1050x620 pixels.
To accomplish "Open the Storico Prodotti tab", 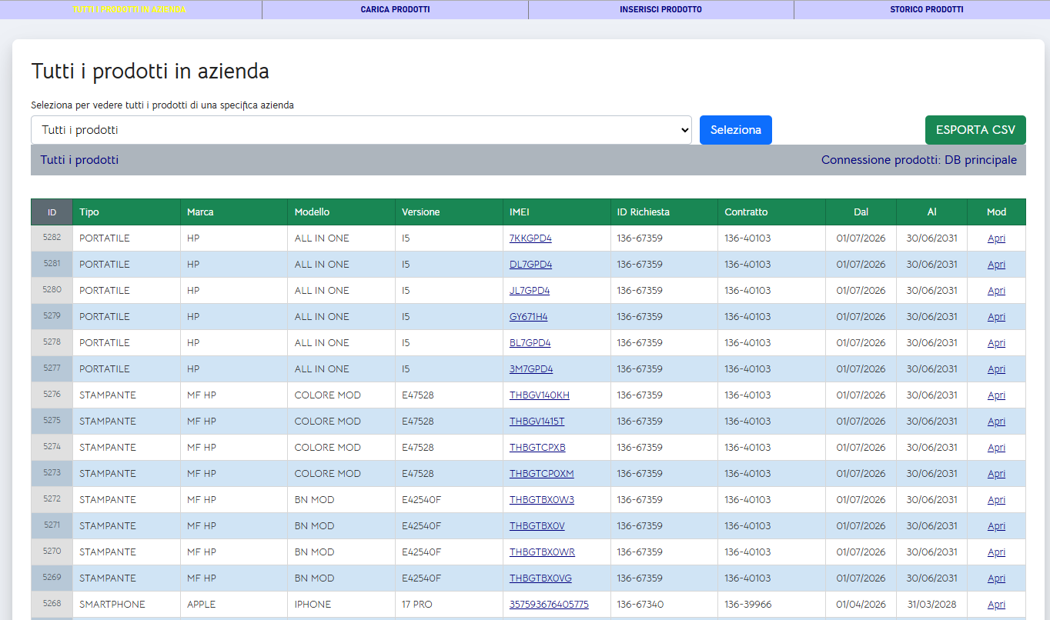I will (926, 10).
